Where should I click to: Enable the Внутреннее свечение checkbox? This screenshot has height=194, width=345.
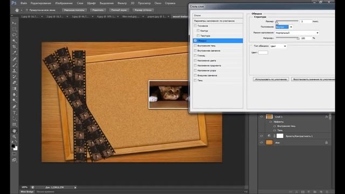point(195,51)
